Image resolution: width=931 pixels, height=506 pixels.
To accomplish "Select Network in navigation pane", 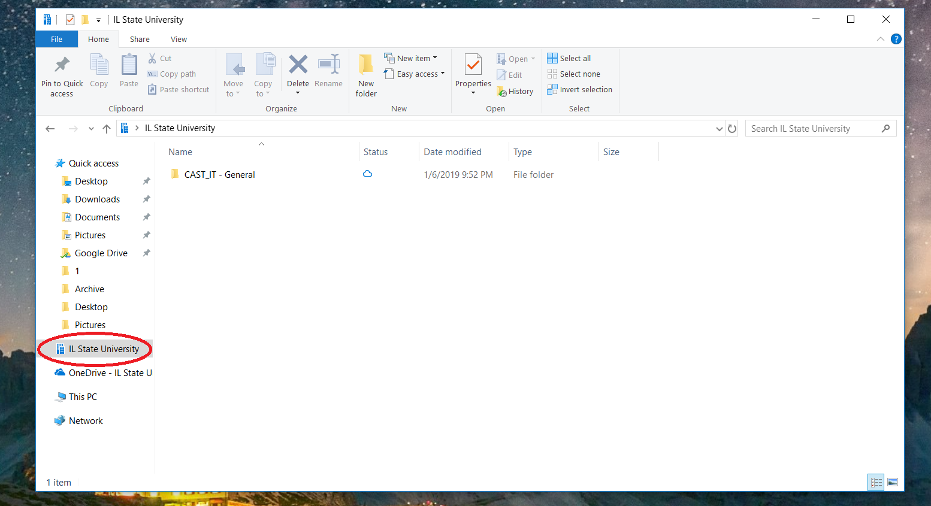I will click(x=86, y=420).
